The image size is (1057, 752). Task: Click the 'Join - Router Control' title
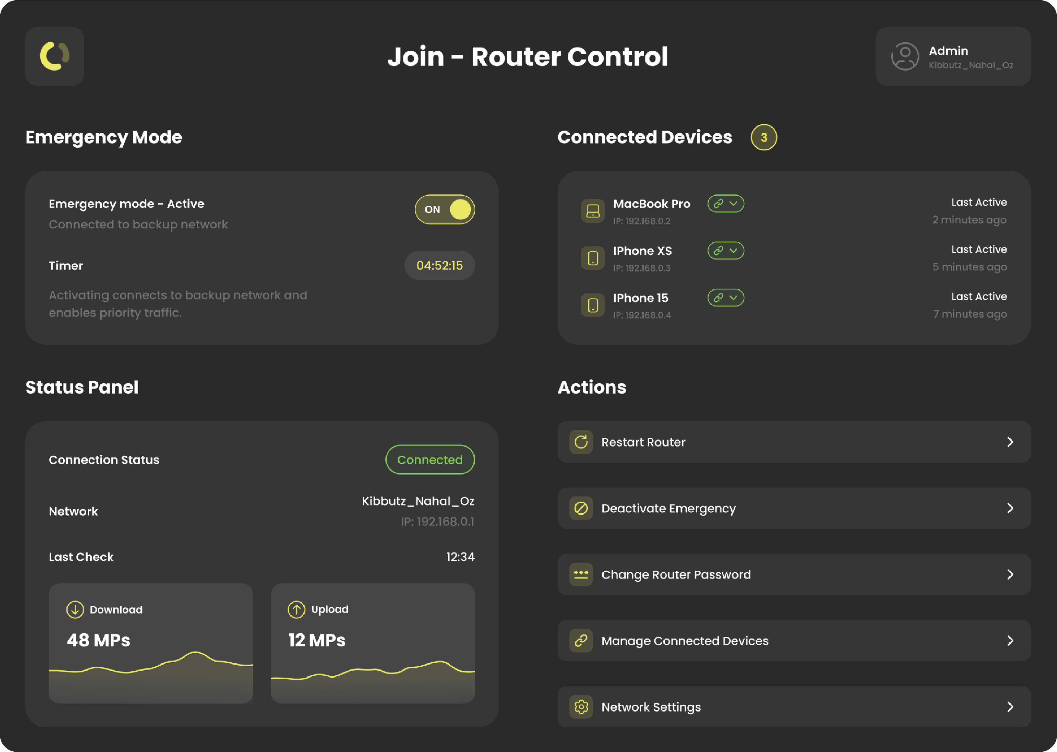pos(528,56)
